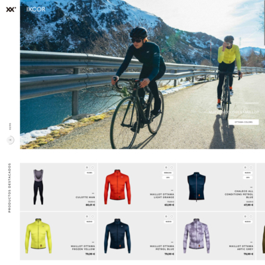
Task: Click the NUEVO badge on Maillot Ottawa Petrol Blue
Action: coord(169,221)
